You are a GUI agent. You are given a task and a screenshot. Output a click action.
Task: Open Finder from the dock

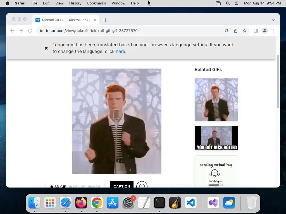34,203
